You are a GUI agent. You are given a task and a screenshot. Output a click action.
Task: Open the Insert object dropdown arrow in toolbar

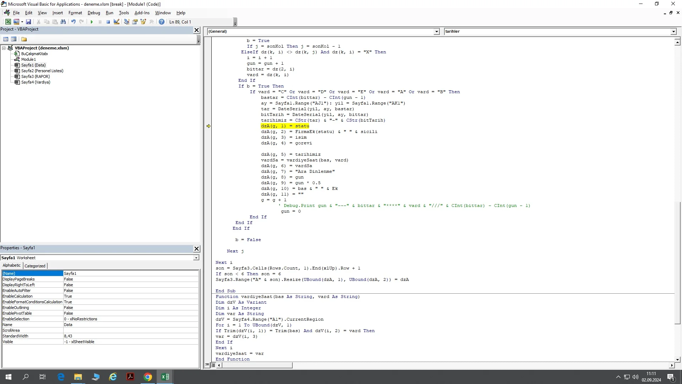pyautogui.click(x=22, y=22)
